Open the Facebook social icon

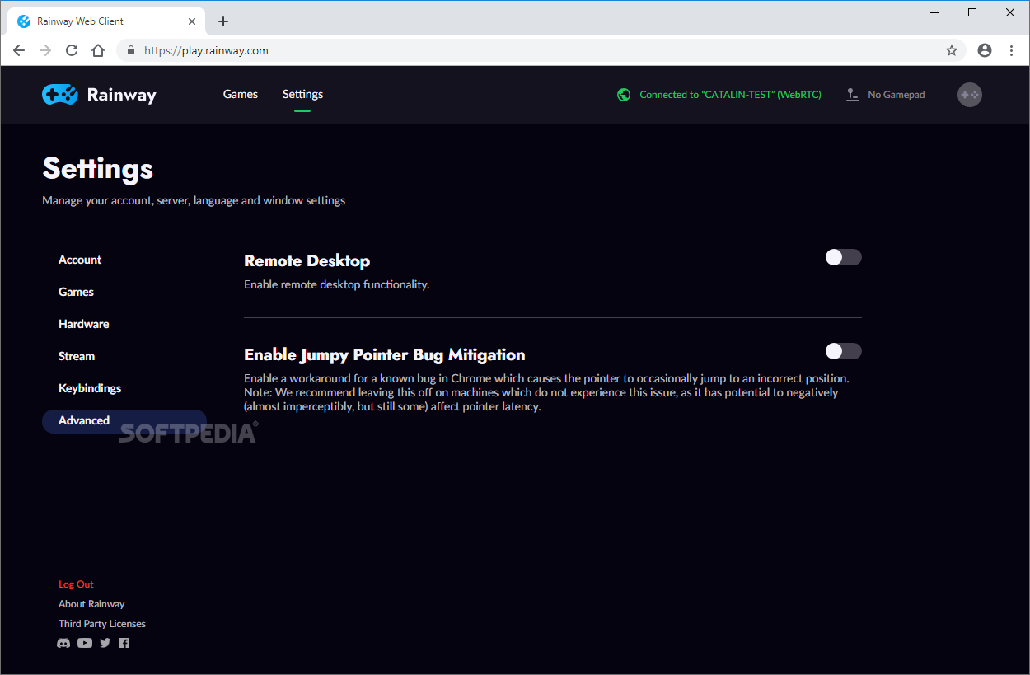[124, 643]
